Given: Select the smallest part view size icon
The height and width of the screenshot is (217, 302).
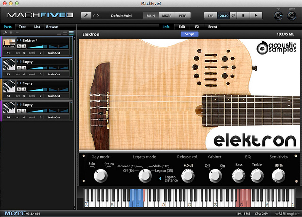Looking at the screenshot, I should (x=59, y=33).
